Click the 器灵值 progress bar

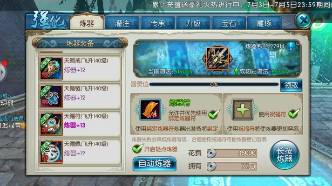(x=214, y=84)
